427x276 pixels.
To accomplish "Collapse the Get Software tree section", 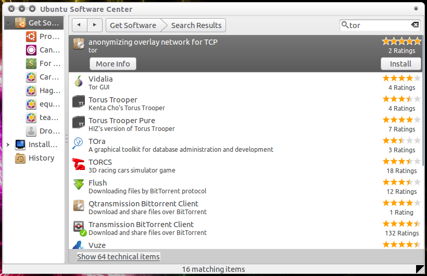I will pyautogui.click(x=8, y=23).
